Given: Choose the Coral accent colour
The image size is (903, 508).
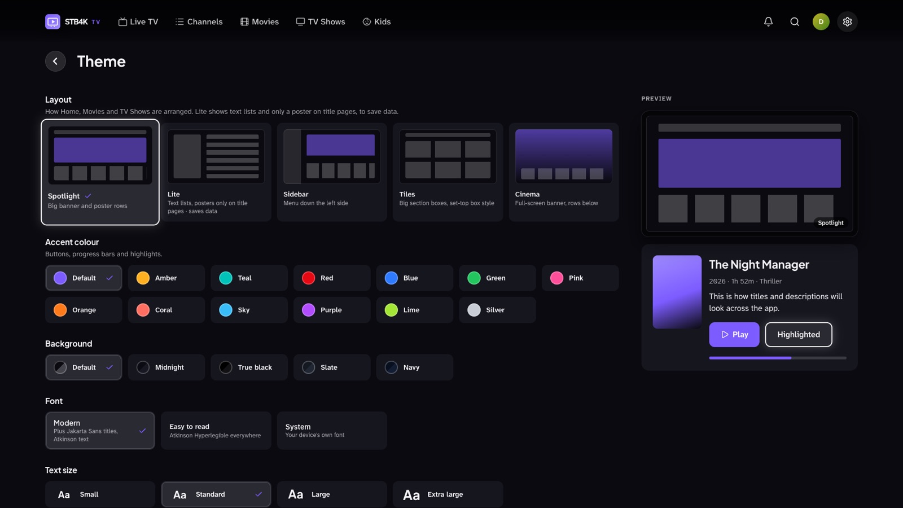Looking at the screenshot, I should [166, 310].
